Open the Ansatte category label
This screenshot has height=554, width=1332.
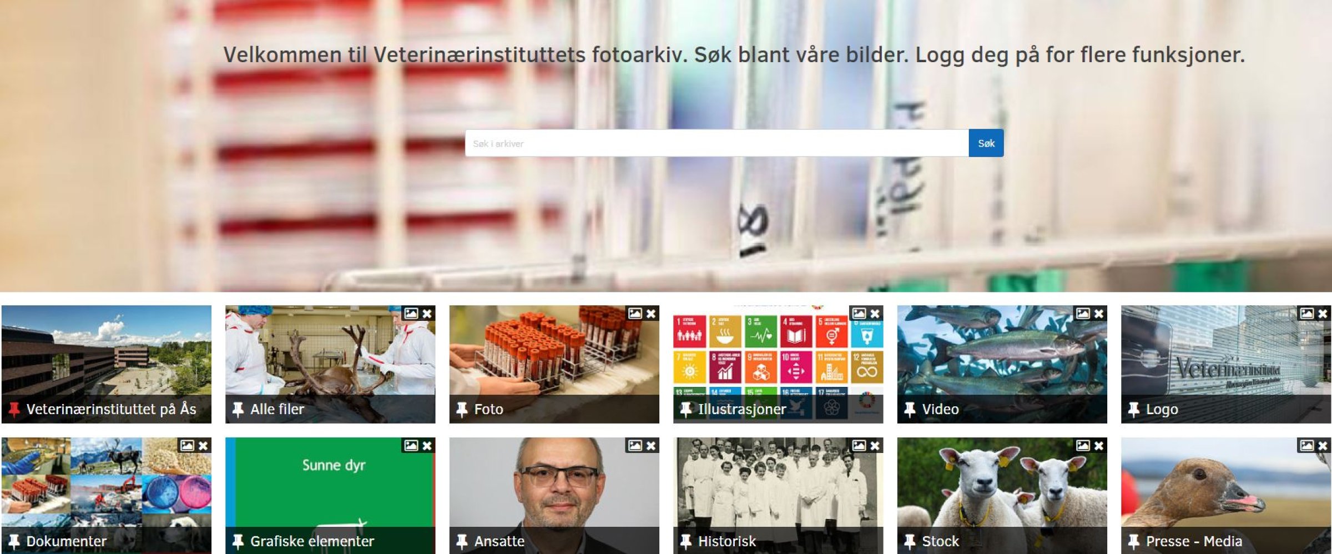[x=499, y=542]
